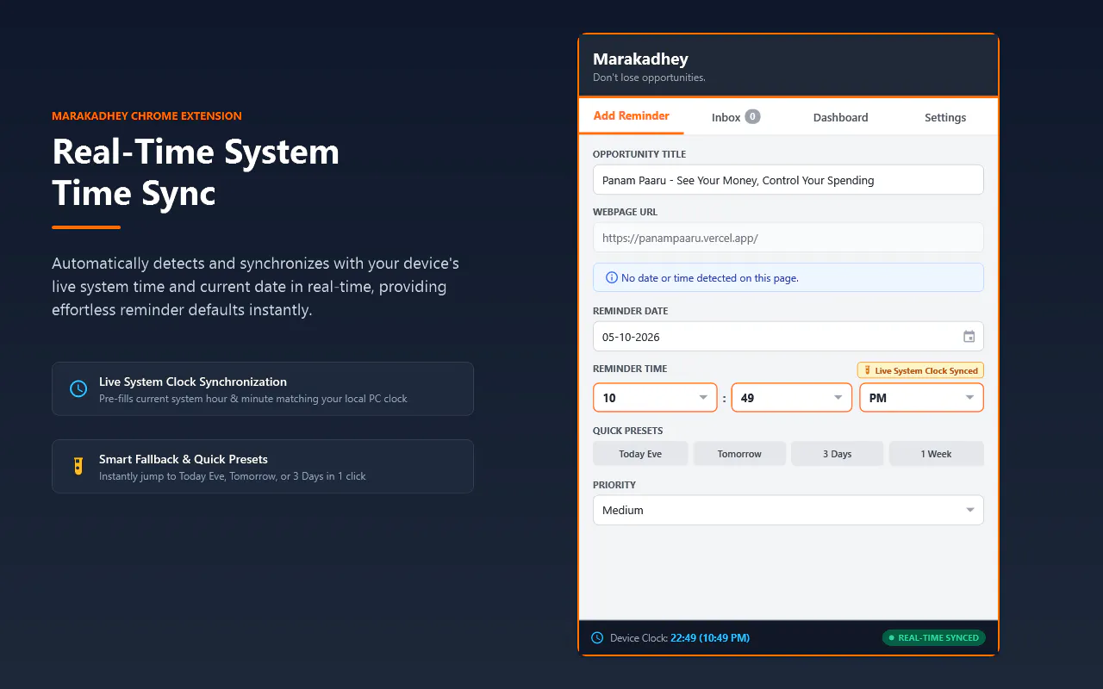Open the Settings tab
Image resolution: width=1103 pixels, height=689 pixels.
point(945,117)
